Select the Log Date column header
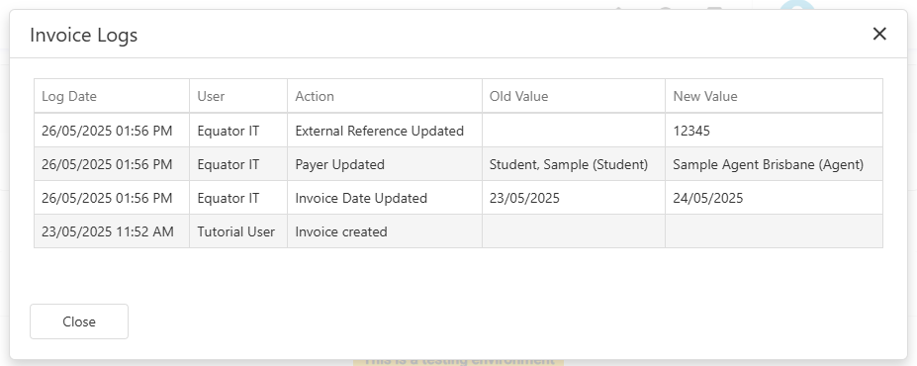The height and width of the screenshot is (366, 917). point(112,96)
